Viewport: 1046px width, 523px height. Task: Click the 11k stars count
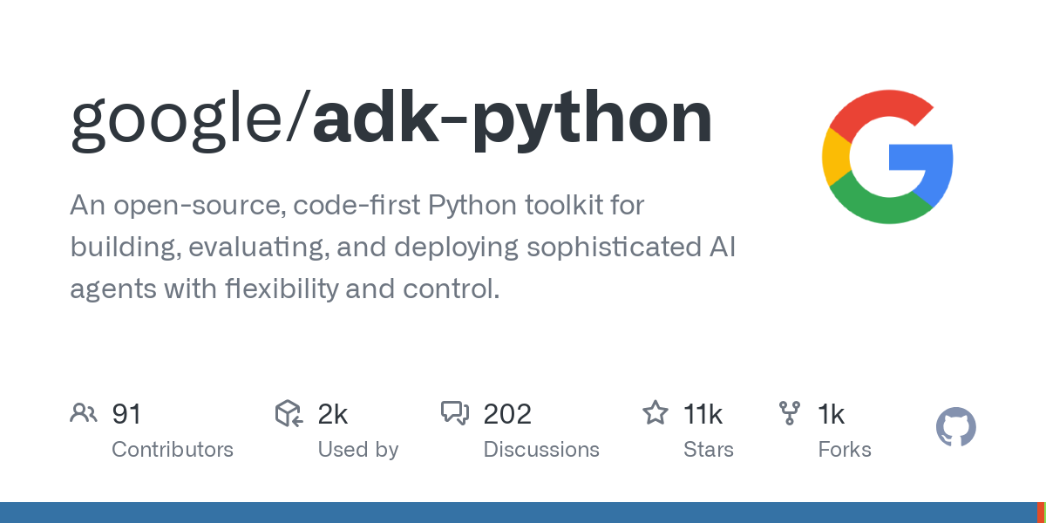coord(703,414)
